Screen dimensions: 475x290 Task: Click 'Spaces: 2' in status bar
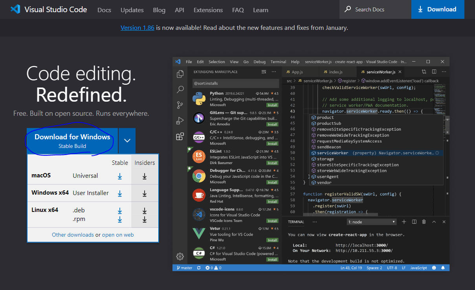coord(374,268)
